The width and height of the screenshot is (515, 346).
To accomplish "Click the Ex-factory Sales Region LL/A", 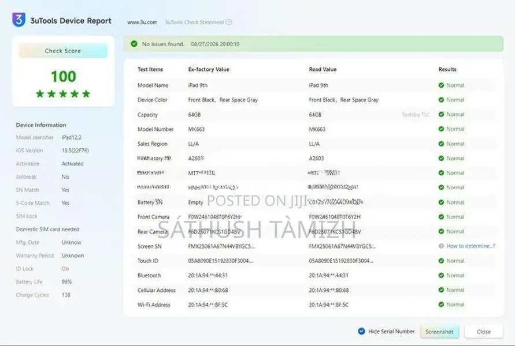I will coord(193,144).
